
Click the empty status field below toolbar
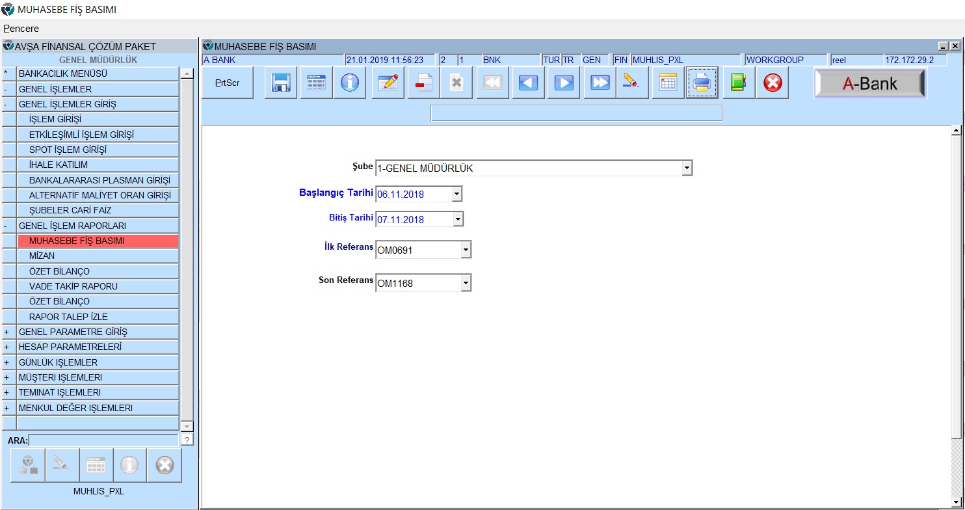[576, 113]
